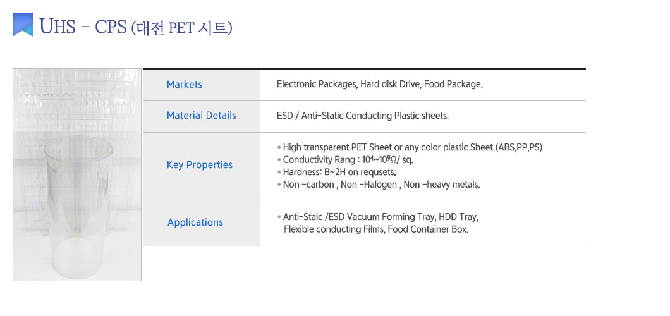Click the High transparent PET Sheet bullet line
Viewport: 670px width, 316px height.
tap(410, 147)
